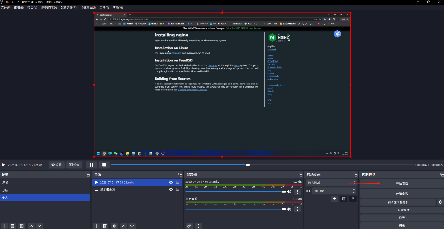Move the selected source up
The width and height of the screenshot is (444, 229).
coord(124,226)
